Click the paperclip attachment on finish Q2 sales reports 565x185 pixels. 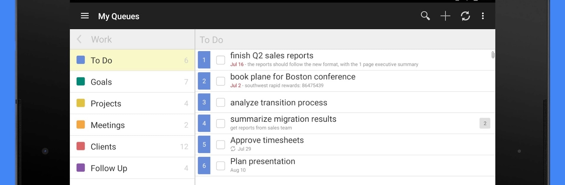click(493, 55)
